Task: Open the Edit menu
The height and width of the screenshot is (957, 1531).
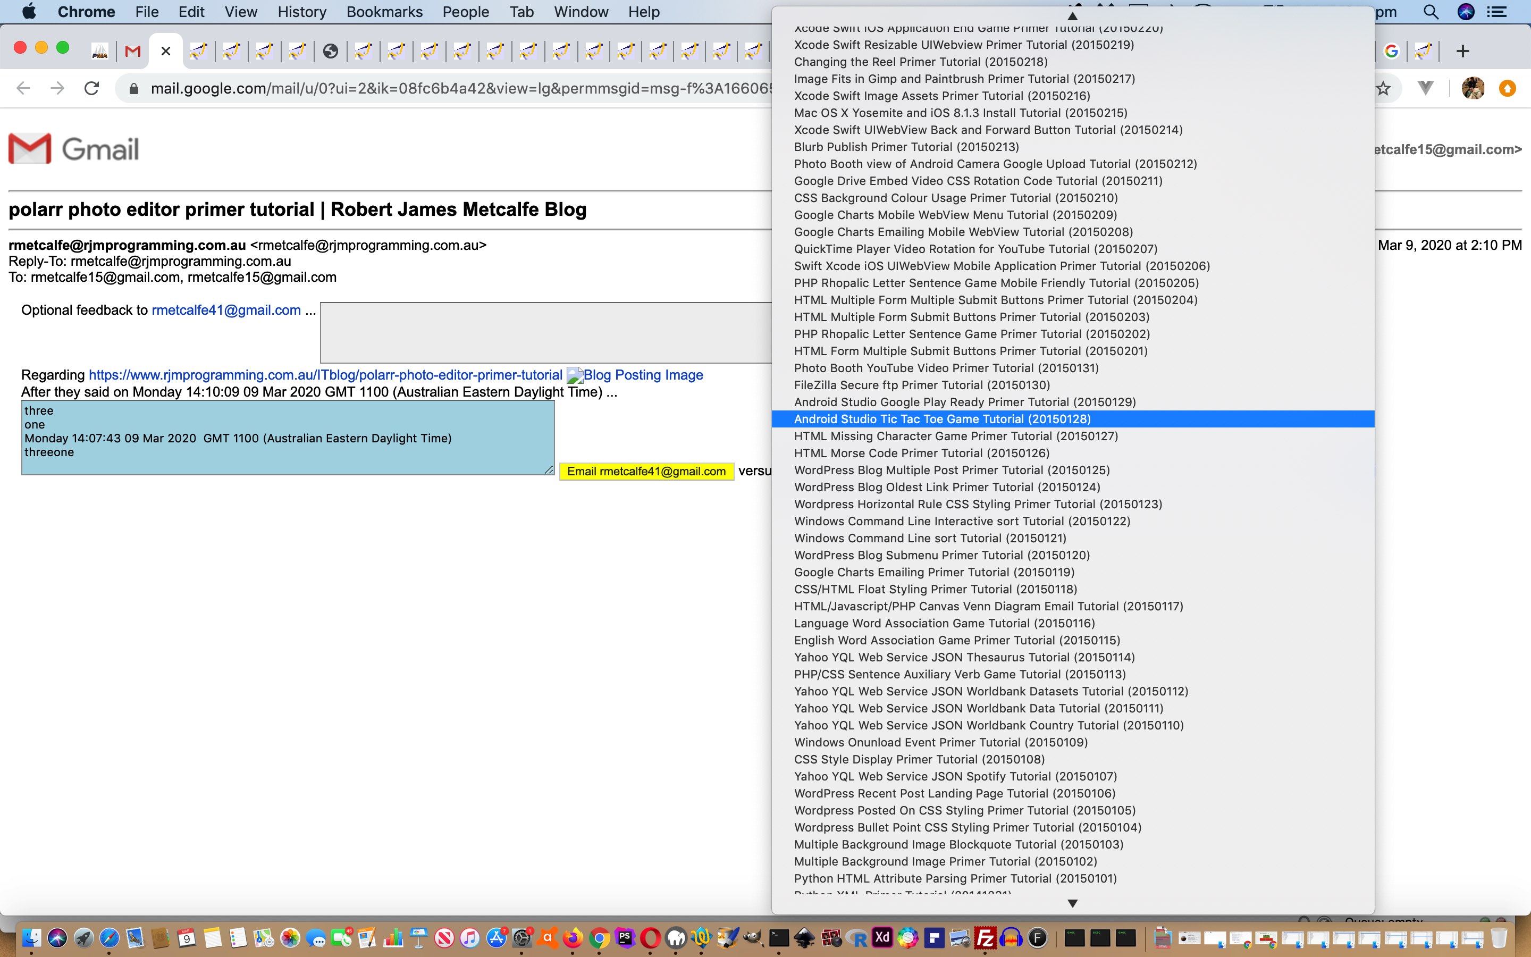Action: pos(191,11)
